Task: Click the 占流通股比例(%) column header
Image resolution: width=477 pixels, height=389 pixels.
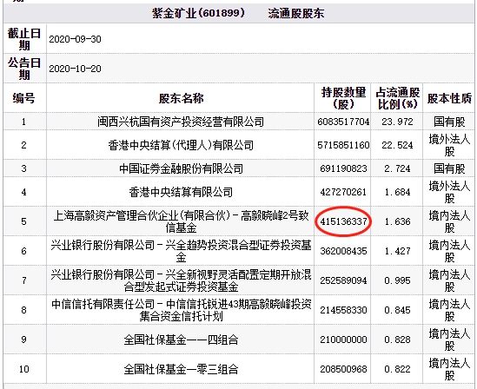Action: coord(397,98)
